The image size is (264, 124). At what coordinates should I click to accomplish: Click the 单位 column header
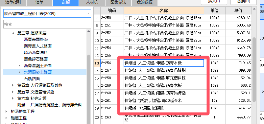pyautogui.click(x=214, y=10)
